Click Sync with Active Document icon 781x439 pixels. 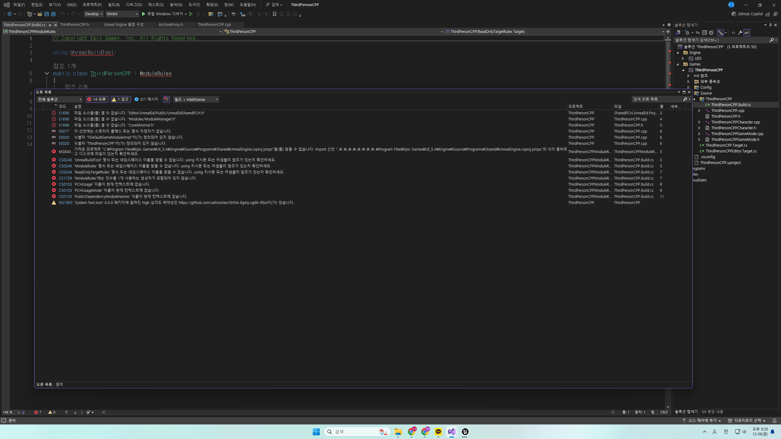698,33
